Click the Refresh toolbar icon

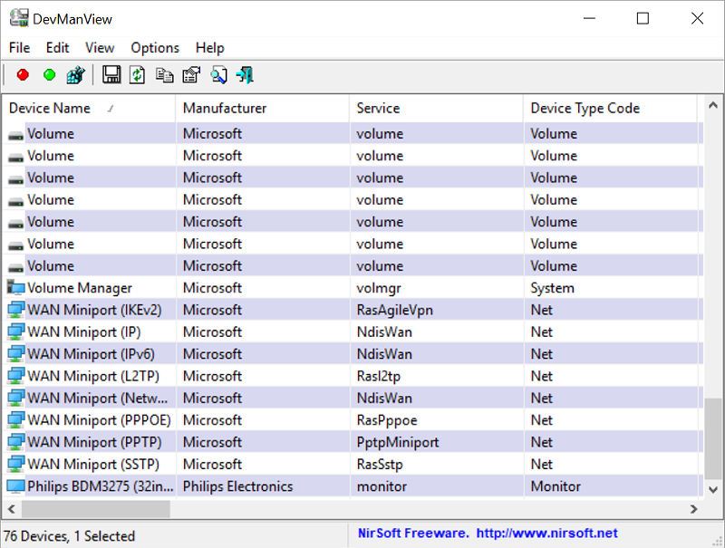(137, 75)
